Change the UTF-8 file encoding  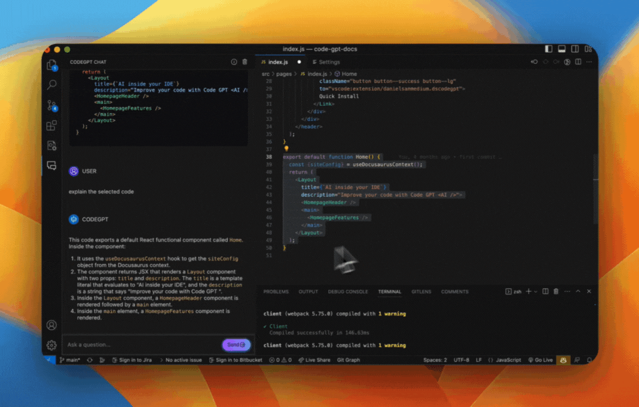tap(461, 360)
